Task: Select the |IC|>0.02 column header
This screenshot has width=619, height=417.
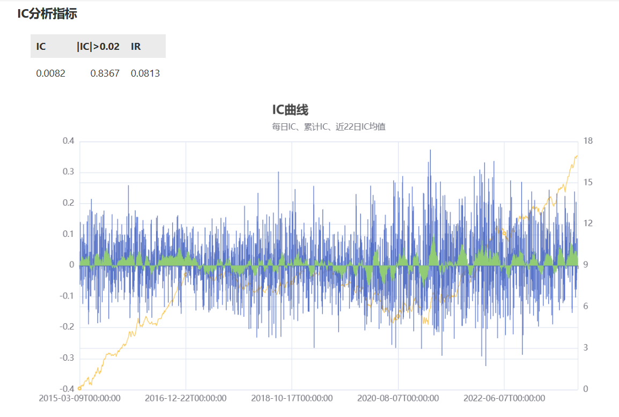Action: [98, 47]
